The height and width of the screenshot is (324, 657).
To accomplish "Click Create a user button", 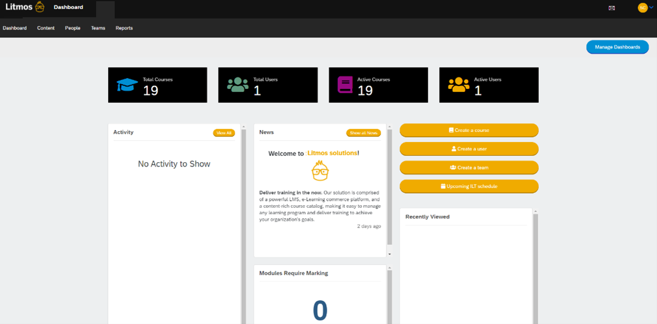I will coord(469,149).
